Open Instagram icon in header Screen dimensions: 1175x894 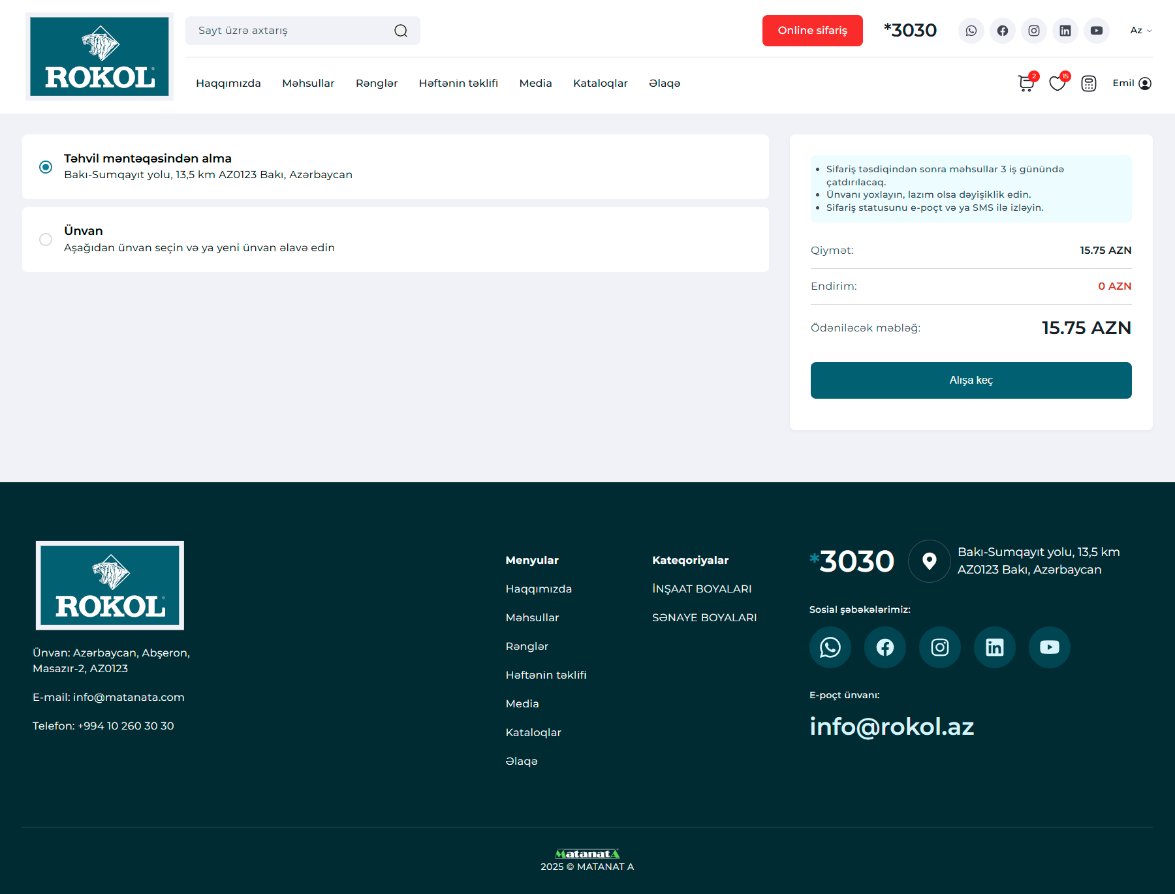tap(1034, 31)
